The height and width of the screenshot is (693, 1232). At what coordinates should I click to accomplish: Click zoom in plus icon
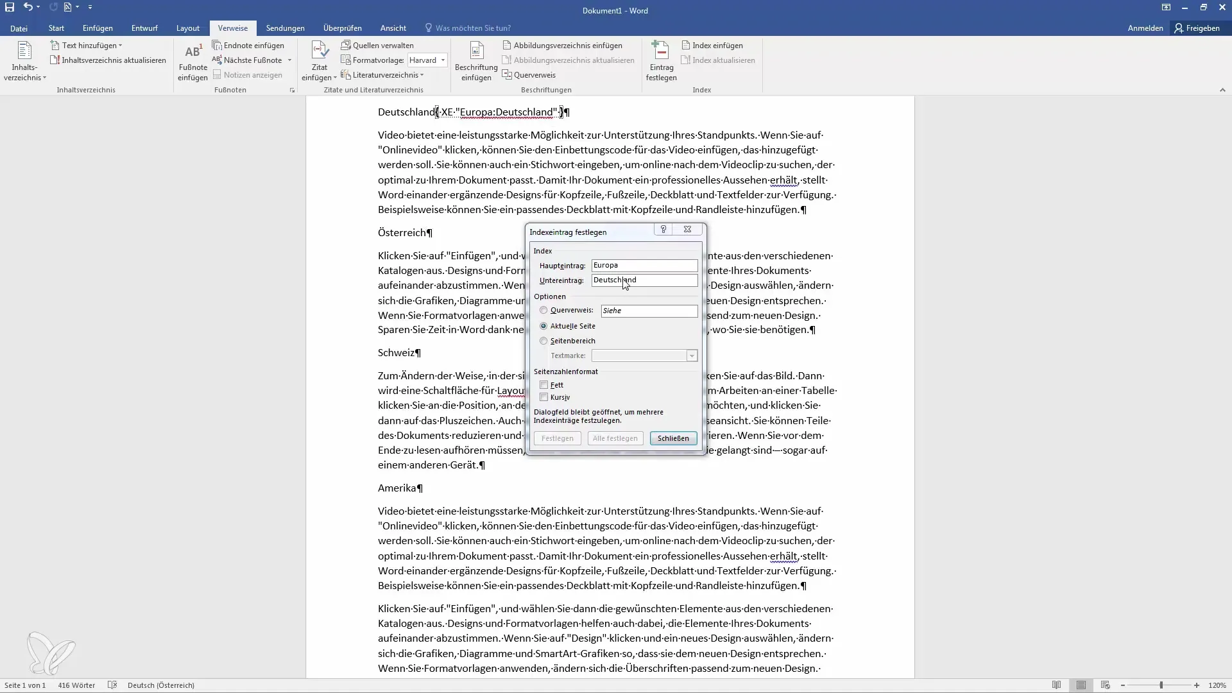1197,685
